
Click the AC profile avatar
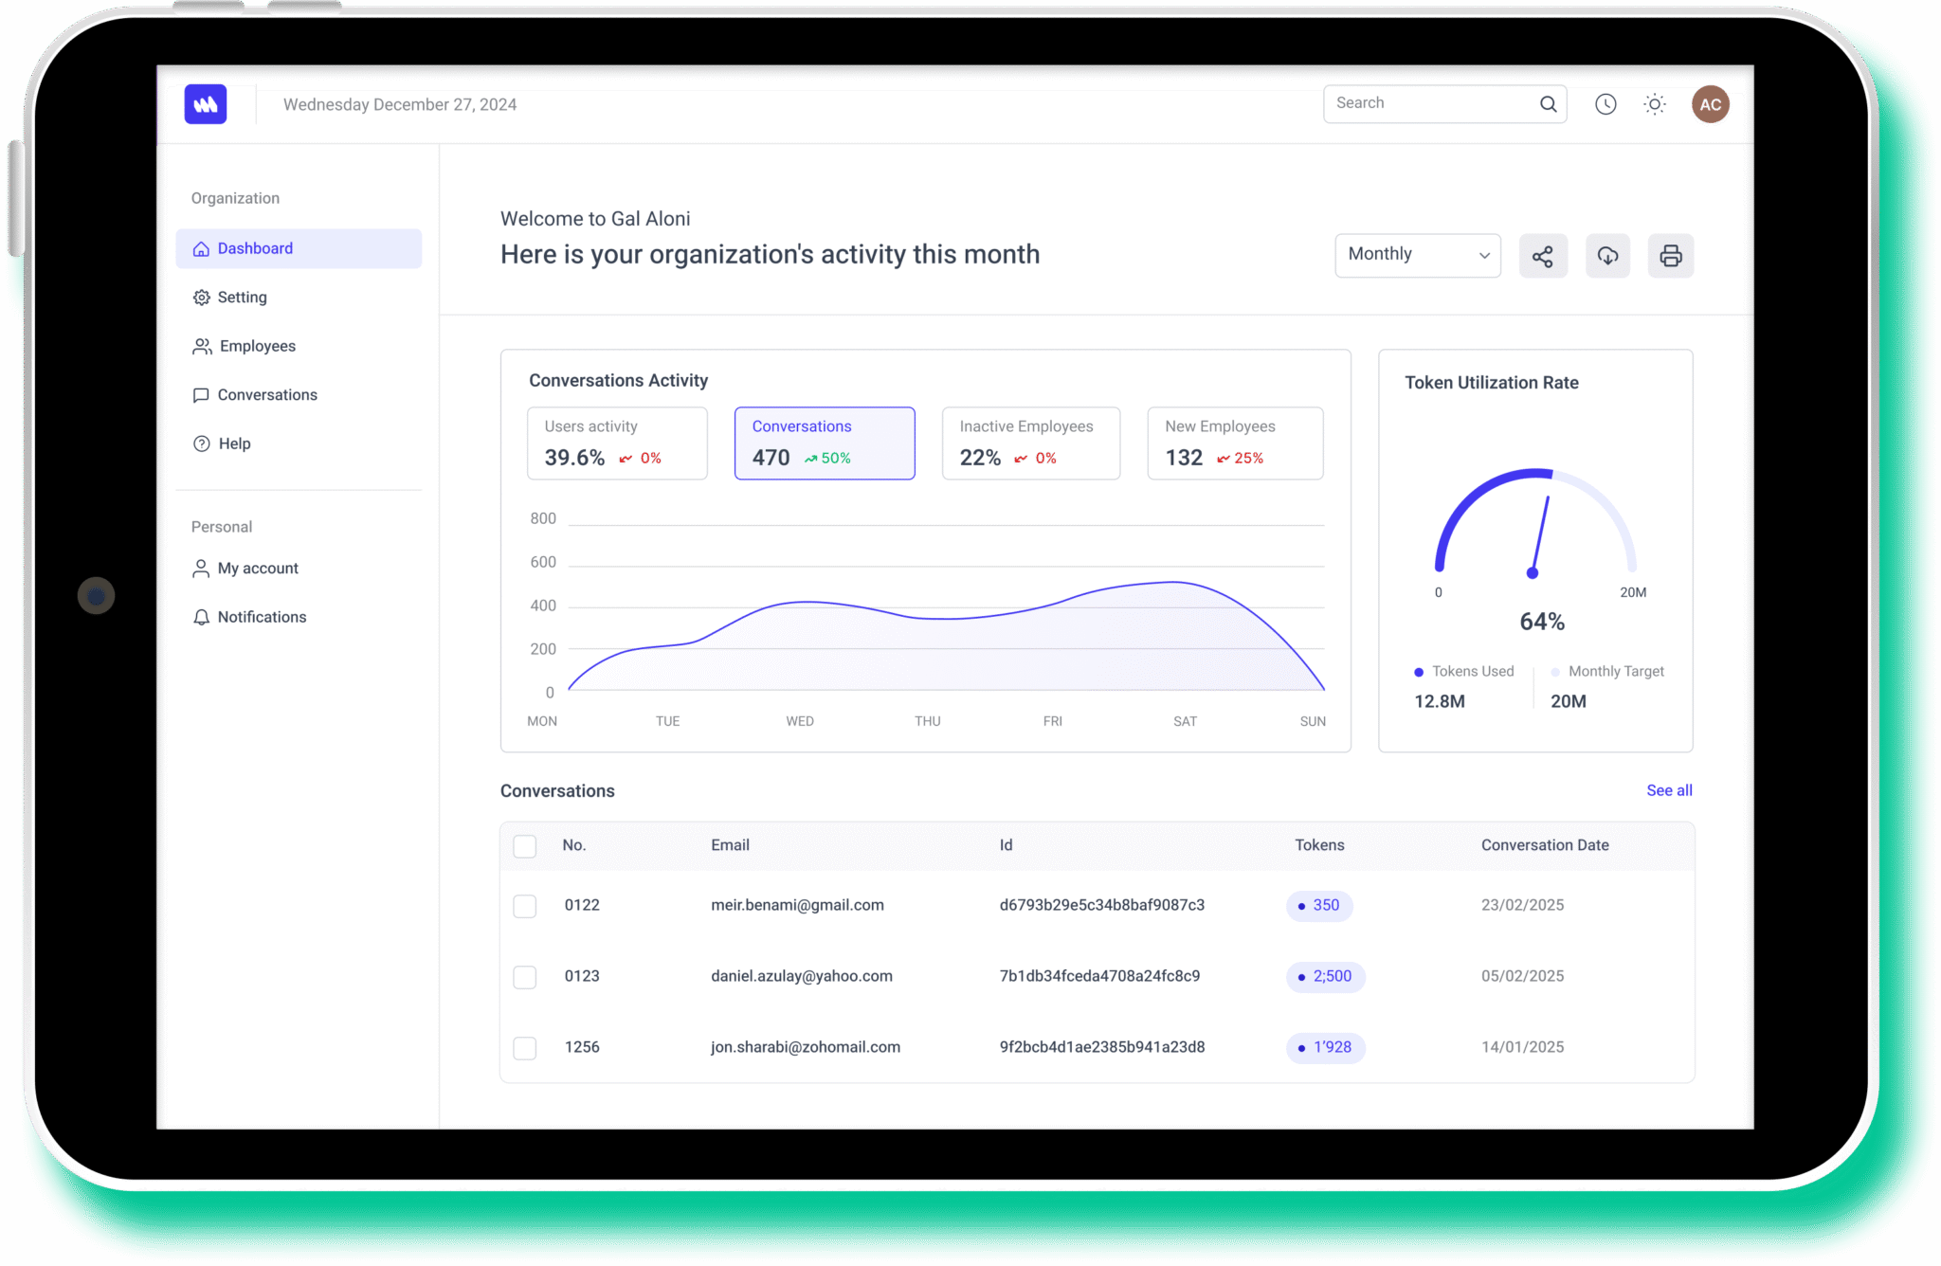click(1710, 104)
